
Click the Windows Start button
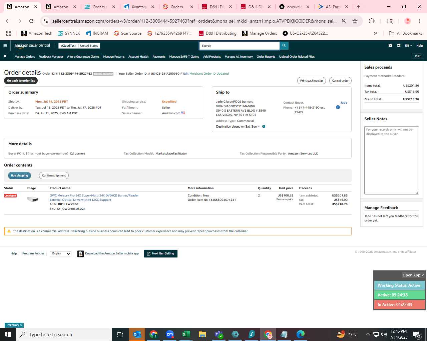(x=8, y=334)
